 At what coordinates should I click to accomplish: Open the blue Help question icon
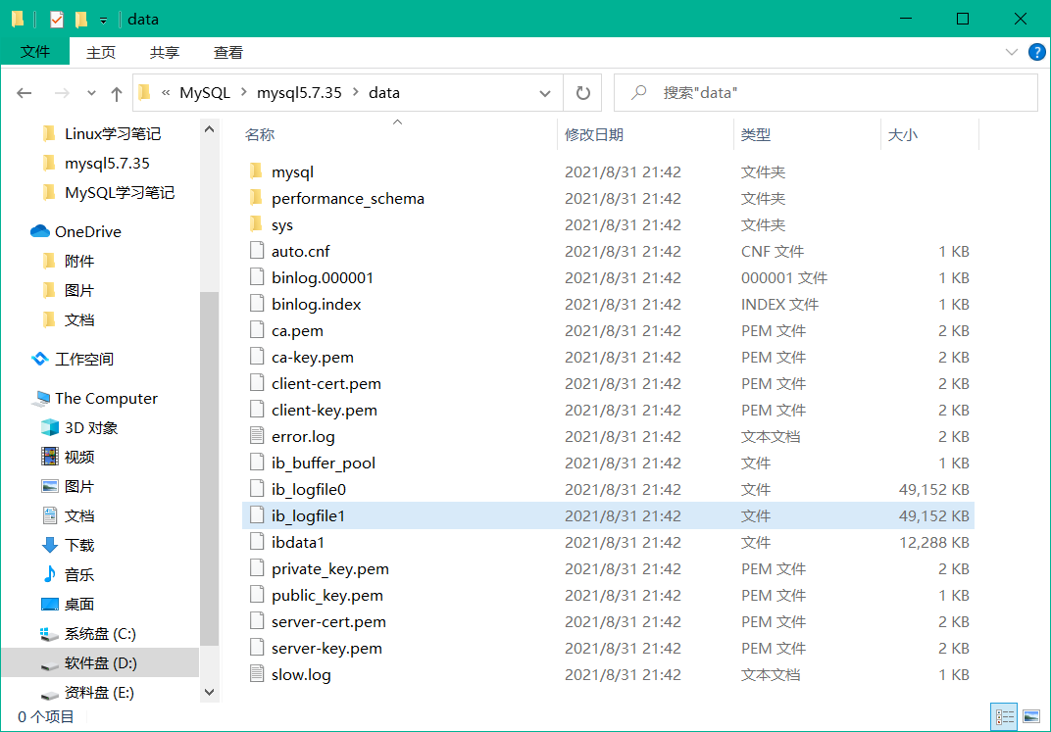(1036, 52)
